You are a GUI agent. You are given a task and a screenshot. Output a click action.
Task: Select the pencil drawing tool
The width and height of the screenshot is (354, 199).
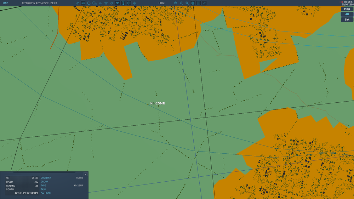click(x=204, y=3)
